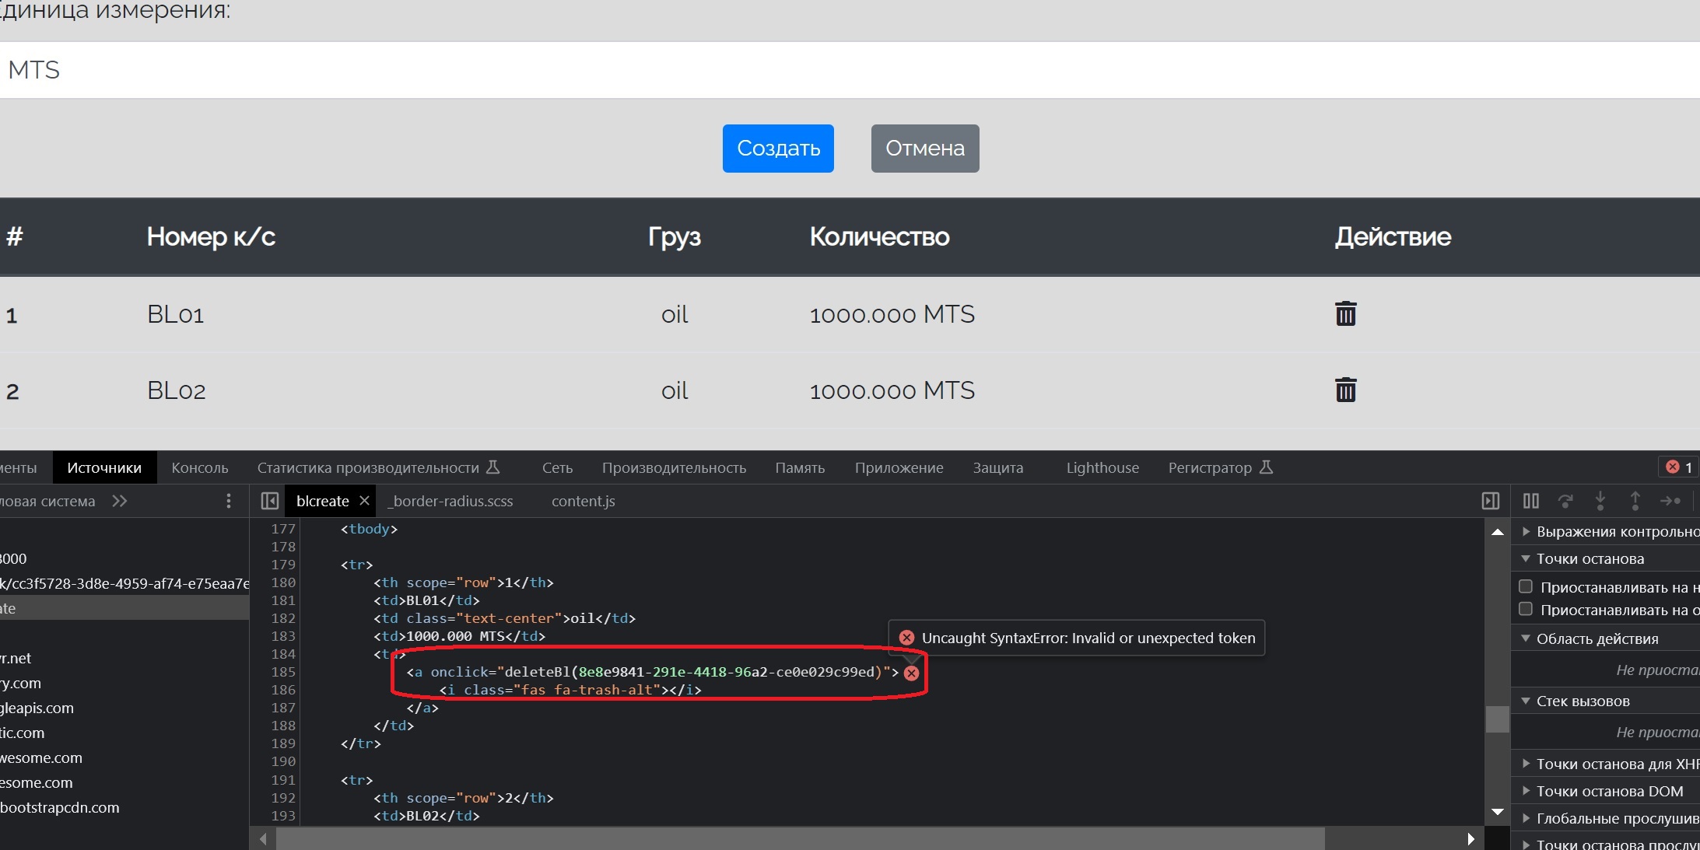Enable first 'Приостанавливать на' checkbox
The image size is (1700, 850).
coord(1526,586)
